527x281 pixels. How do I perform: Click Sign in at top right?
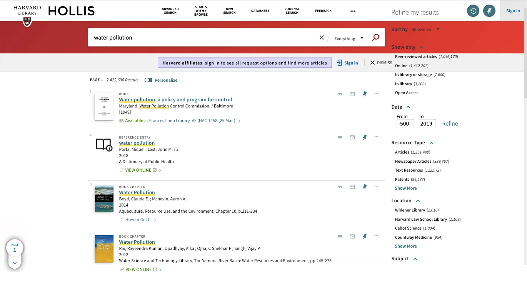(513, 11)
